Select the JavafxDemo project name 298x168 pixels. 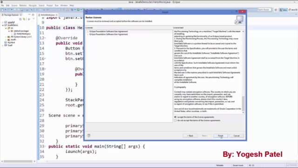13,25
